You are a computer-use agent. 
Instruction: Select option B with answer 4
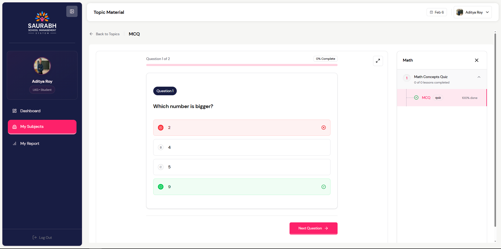click(241, 147)
